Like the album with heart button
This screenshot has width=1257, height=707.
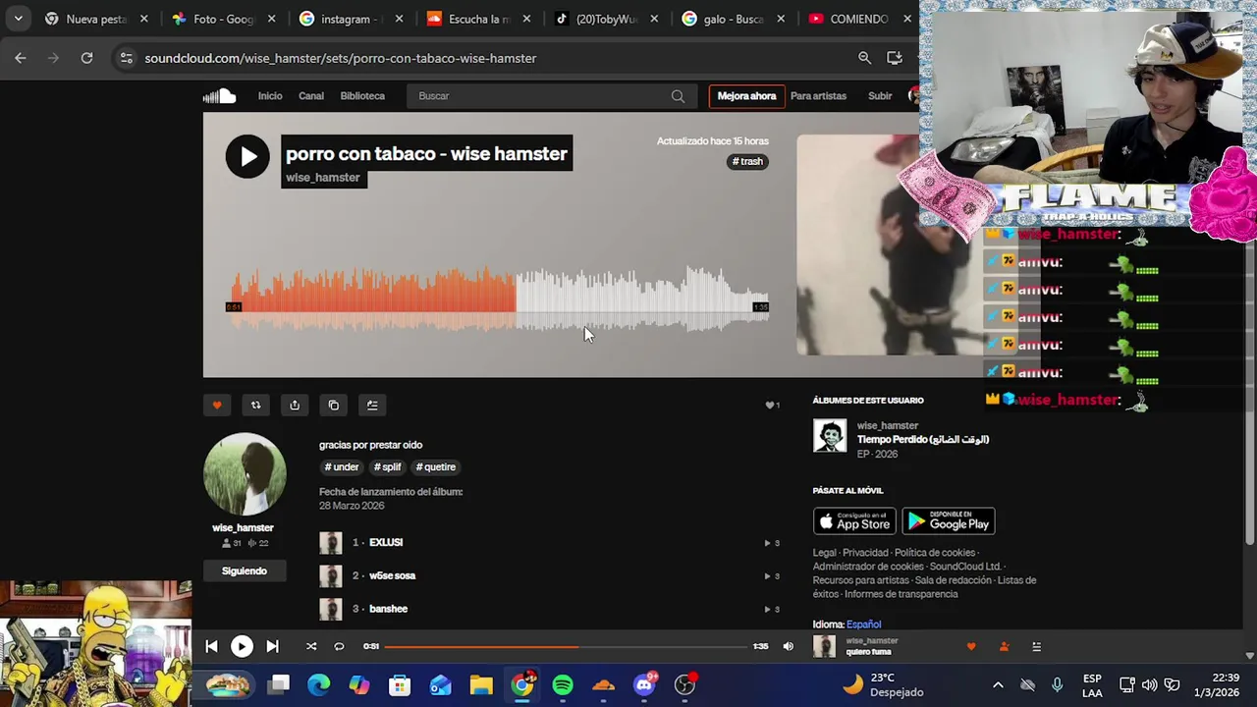coord(217,405)
